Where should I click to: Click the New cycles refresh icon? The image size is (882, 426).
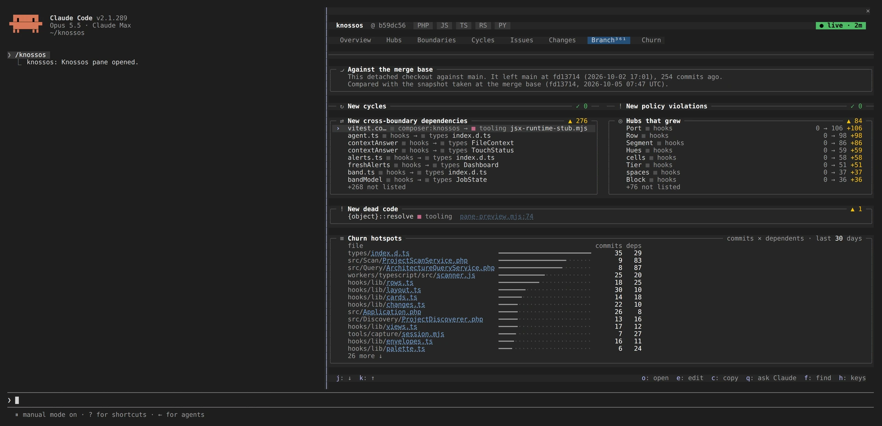[342, 106]
